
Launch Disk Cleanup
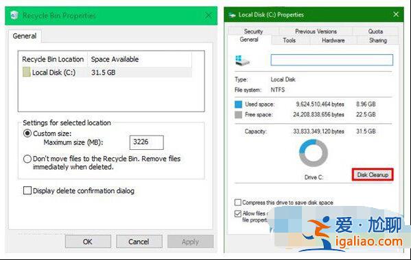[373, 174]
